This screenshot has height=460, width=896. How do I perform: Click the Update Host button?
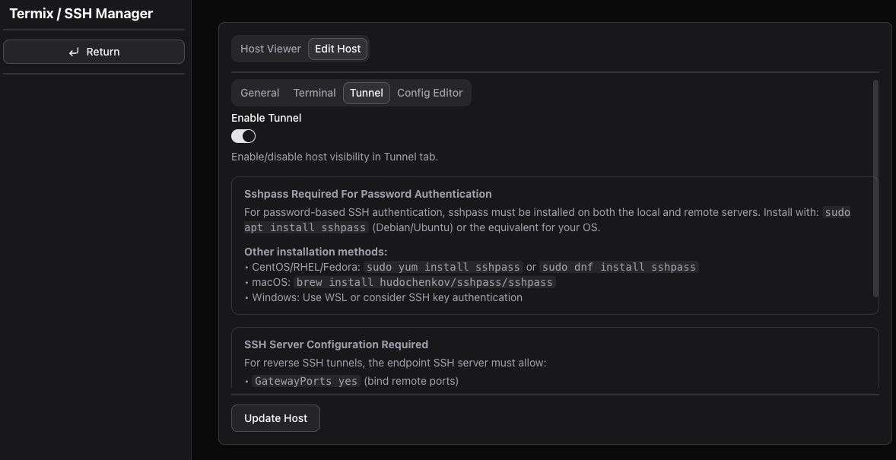point(275,418)
